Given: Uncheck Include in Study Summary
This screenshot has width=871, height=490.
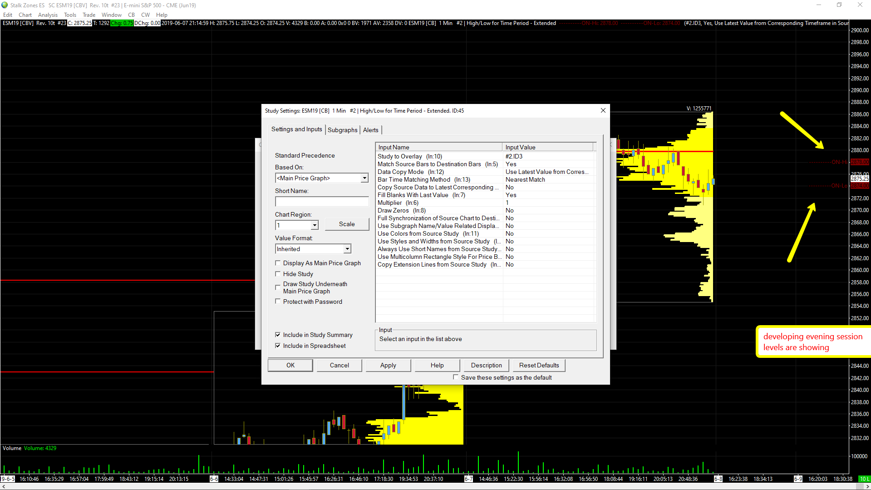Looking at the screenshot, I should pos(278,335).
